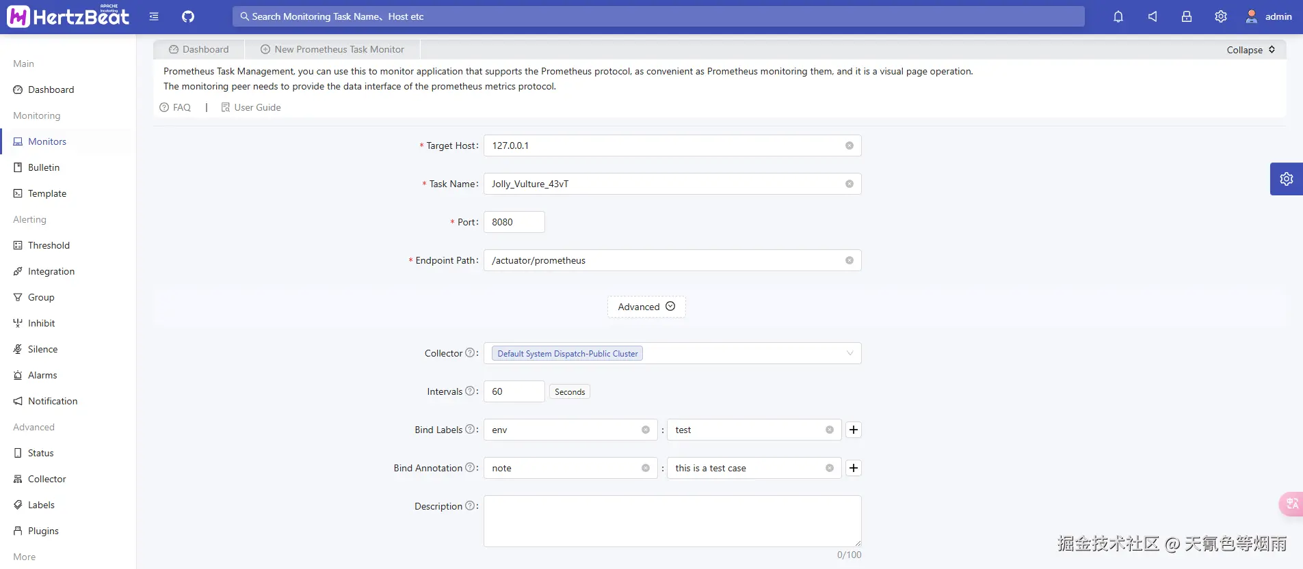Open the GitHub repository icon
This screenshot has height=569, width=1303.
(188, 16)
